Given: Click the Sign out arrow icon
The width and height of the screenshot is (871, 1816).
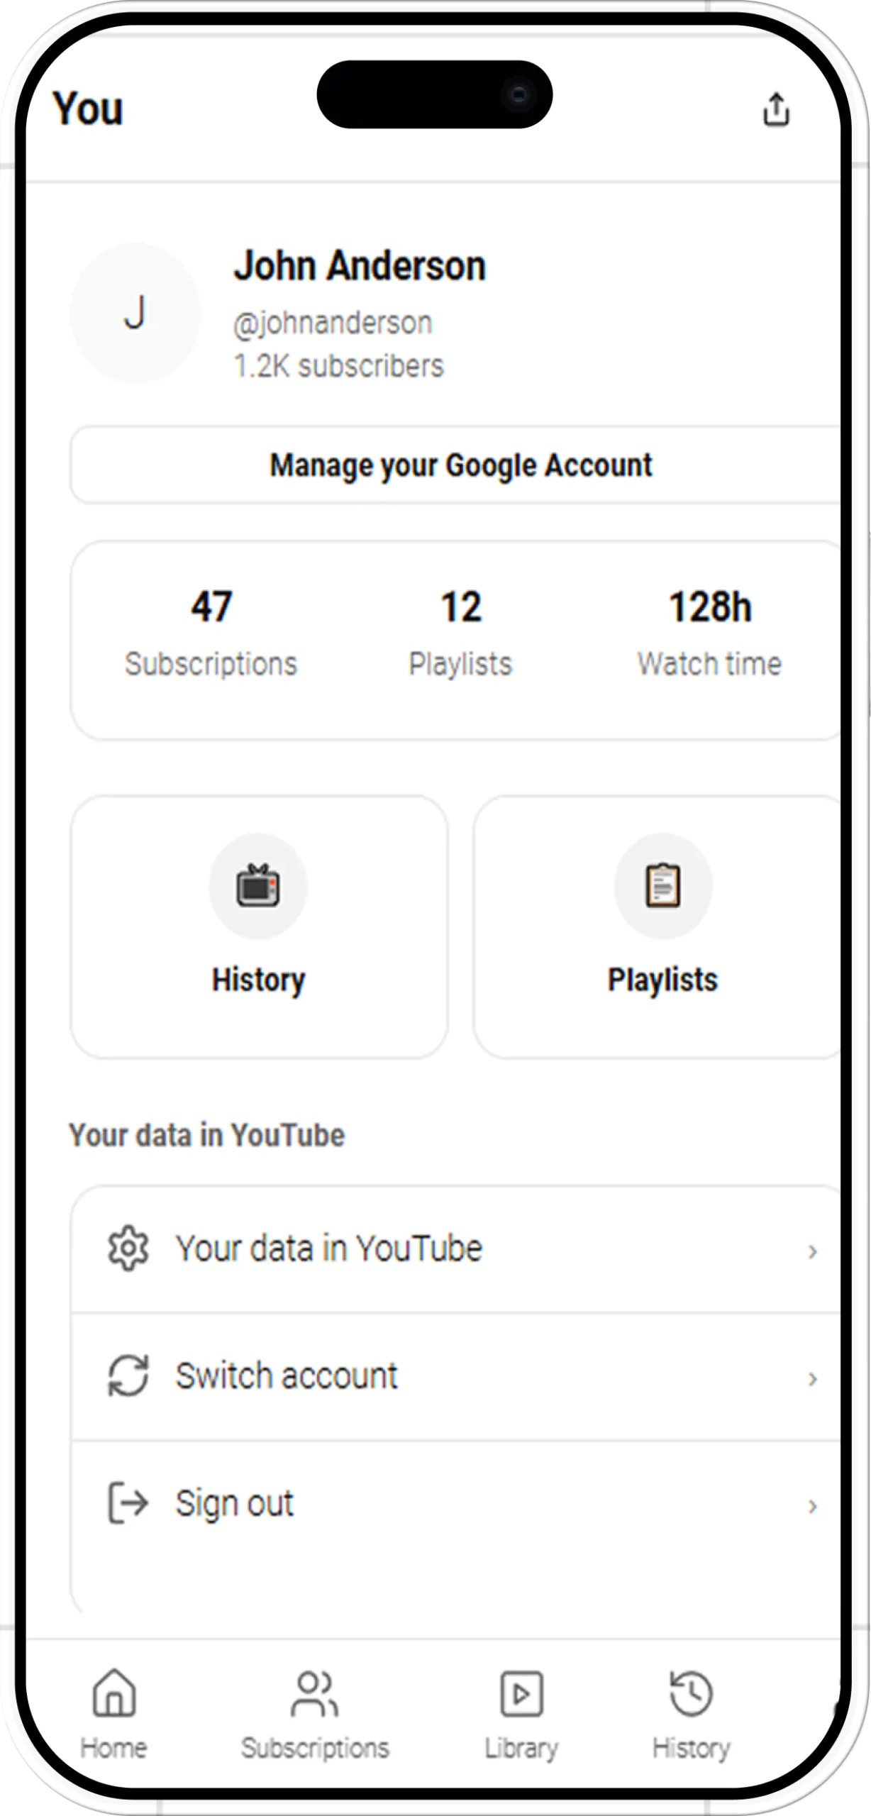Looking at the screenshot, I should 128,1502.
